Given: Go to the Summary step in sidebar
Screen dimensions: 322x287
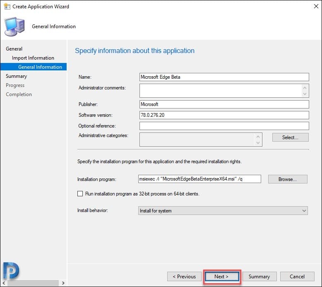Looking at the screenshot, I should (x=17, y=76).
